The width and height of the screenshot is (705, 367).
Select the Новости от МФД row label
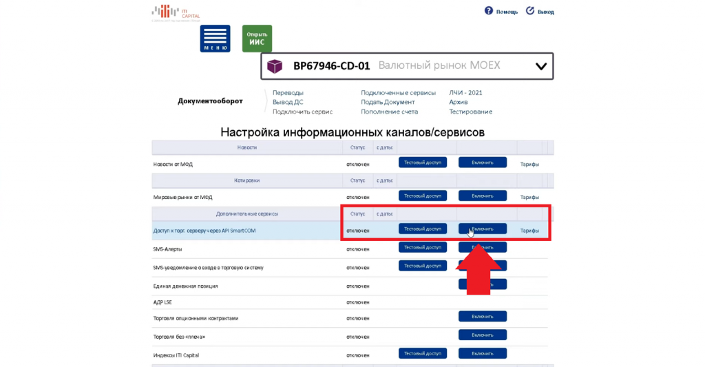click(x=173, y=164)
